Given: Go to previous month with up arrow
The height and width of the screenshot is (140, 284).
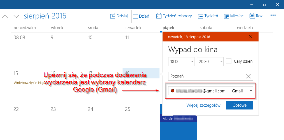Looking at the screenshot, I should pyautogui.click(x=5, y=16).
